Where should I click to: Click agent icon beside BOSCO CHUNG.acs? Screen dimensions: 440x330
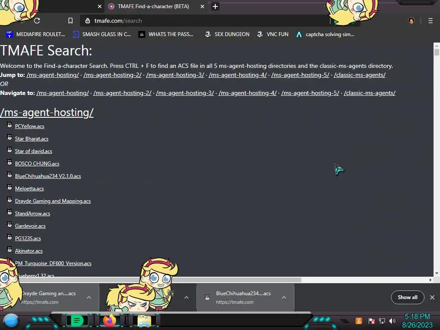(x=9, y=162)
